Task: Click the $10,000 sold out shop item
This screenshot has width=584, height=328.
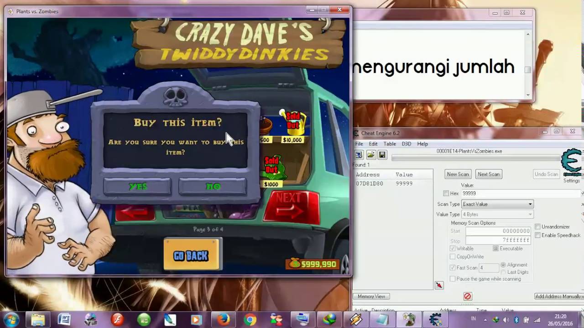Action: tap(292, 126)
